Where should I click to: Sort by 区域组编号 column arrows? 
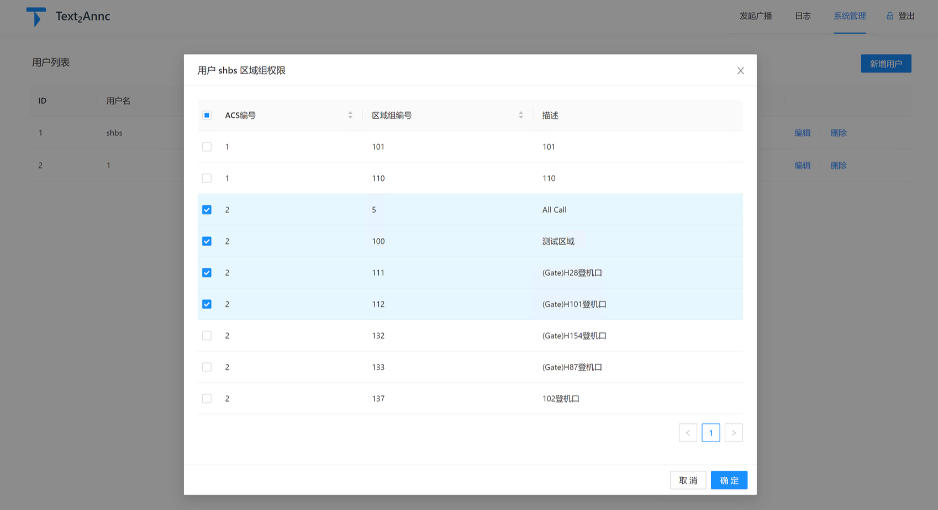click(520, 115)
